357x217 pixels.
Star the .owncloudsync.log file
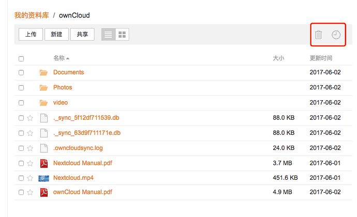[x=30, y=148]
